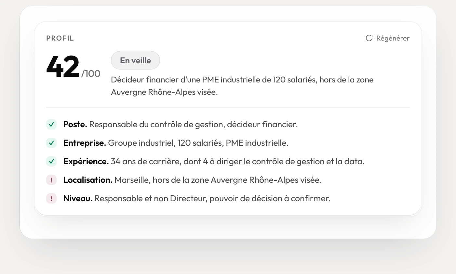Screen dimensions: 456x274
Task: Click the green check icon beside Expérience
Action: coord(51,161)
